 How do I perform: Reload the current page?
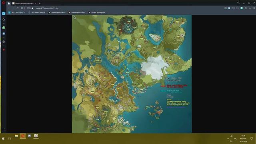(x=18, y=8)
